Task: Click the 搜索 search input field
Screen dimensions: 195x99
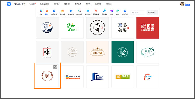Action: click(x=138, y=12)
